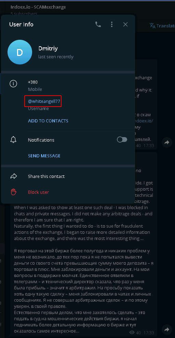Click the views eye icon on last message
The image size is (175, 338).
132,332
